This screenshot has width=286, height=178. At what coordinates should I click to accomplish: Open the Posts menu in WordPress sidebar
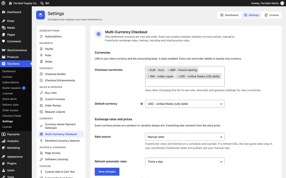[16, 21]
